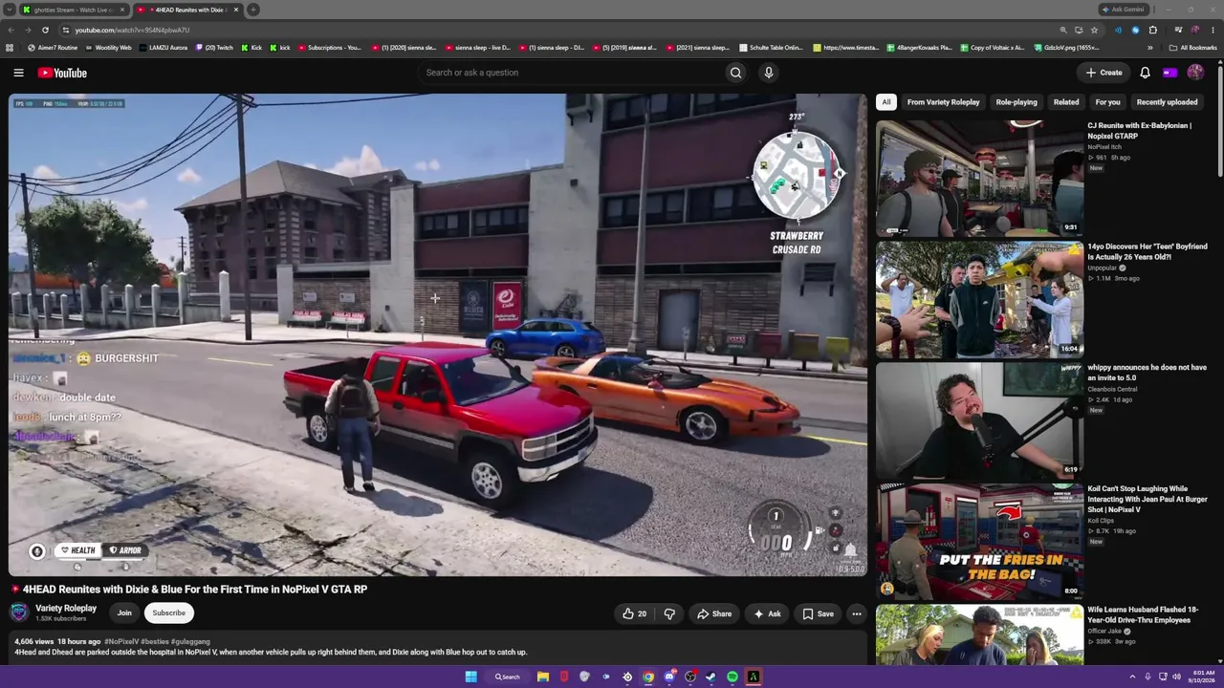Bookmark this page with the star

click(x=1094, y=30)
